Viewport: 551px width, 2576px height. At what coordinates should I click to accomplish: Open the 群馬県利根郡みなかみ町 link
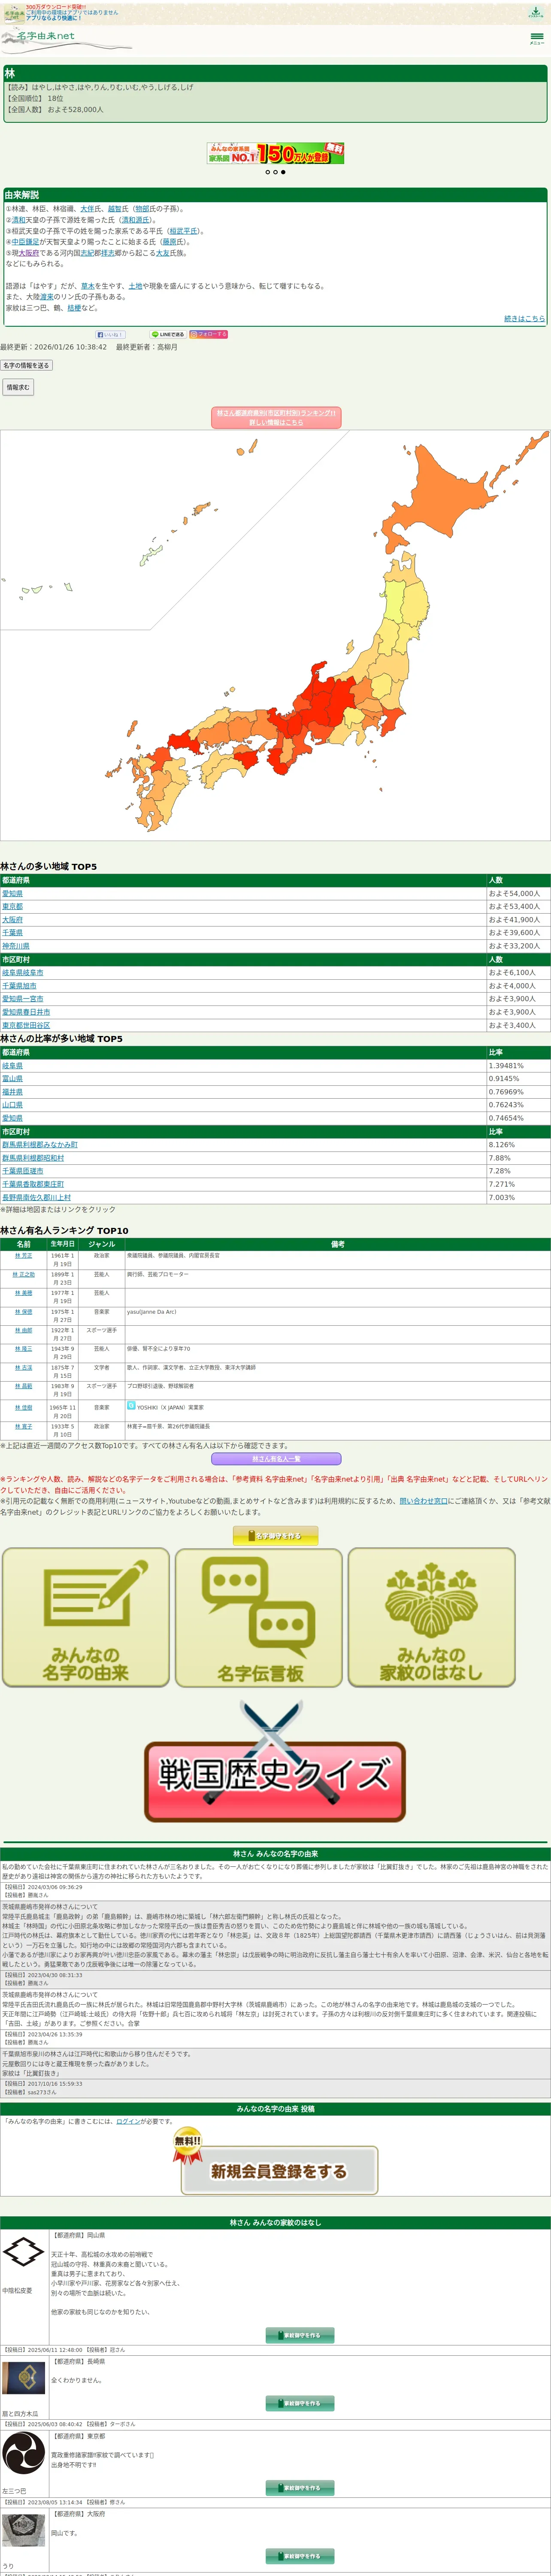coord(40,1145)
